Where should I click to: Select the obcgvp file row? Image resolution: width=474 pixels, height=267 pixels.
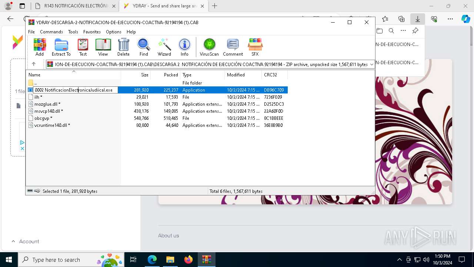tap(157, 118)
